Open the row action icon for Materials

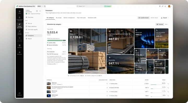coord(168,84)
